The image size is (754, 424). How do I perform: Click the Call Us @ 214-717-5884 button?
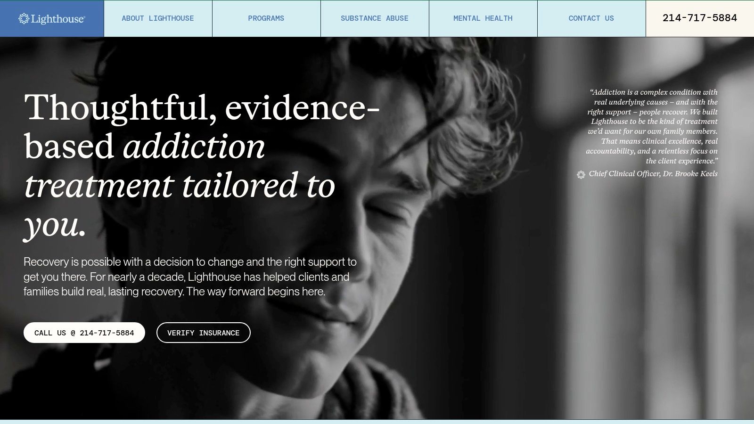84,333
